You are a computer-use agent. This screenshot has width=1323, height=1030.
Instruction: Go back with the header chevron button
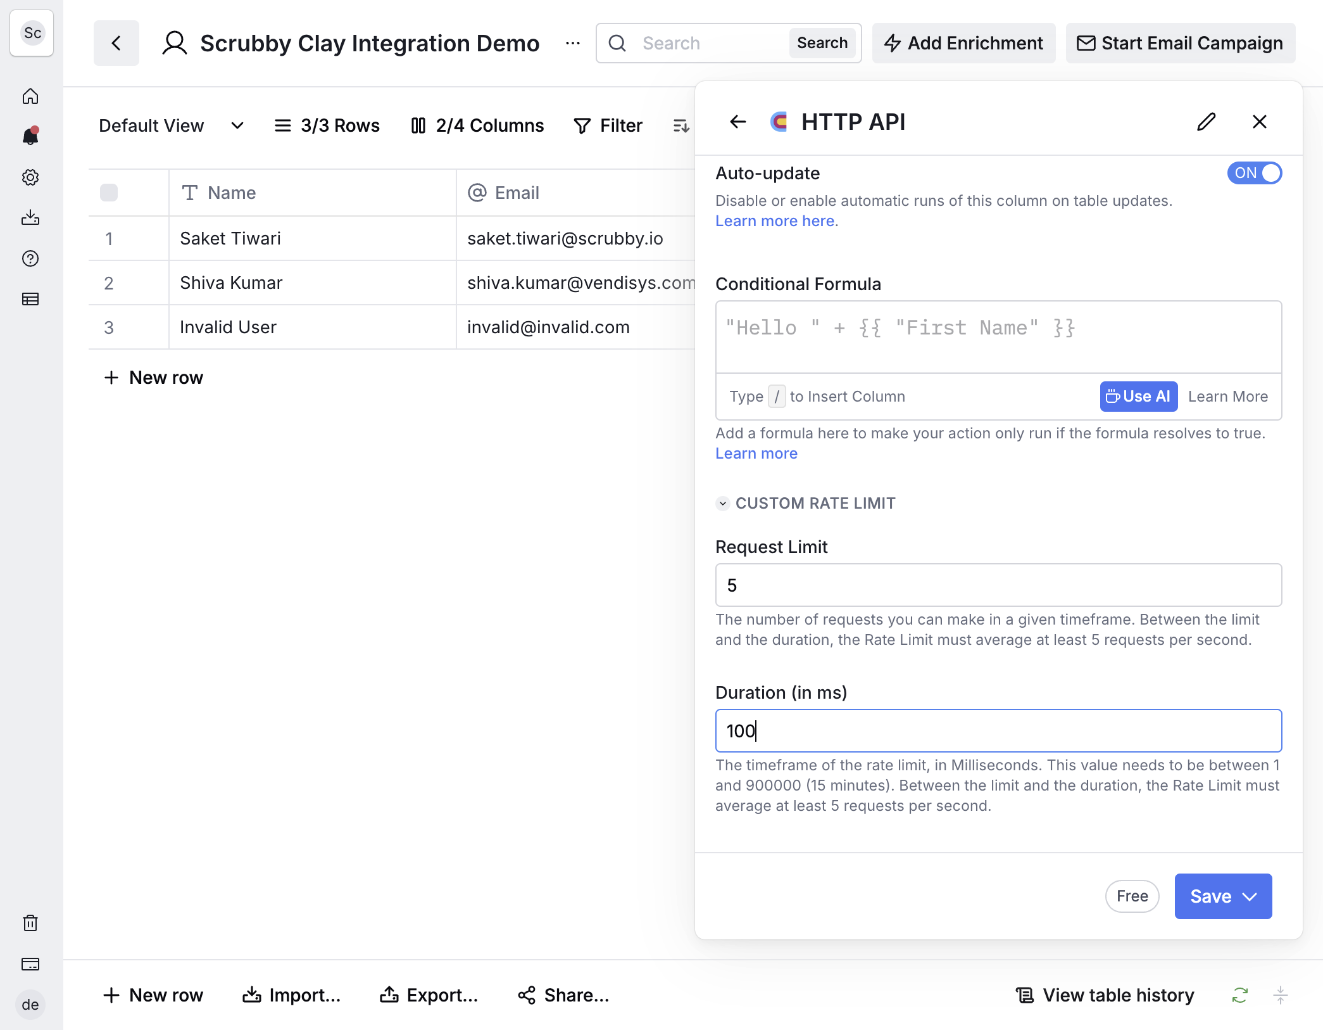click(x=116, y=43)
